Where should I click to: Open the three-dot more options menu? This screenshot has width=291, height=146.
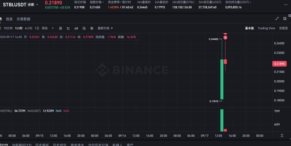286,5
